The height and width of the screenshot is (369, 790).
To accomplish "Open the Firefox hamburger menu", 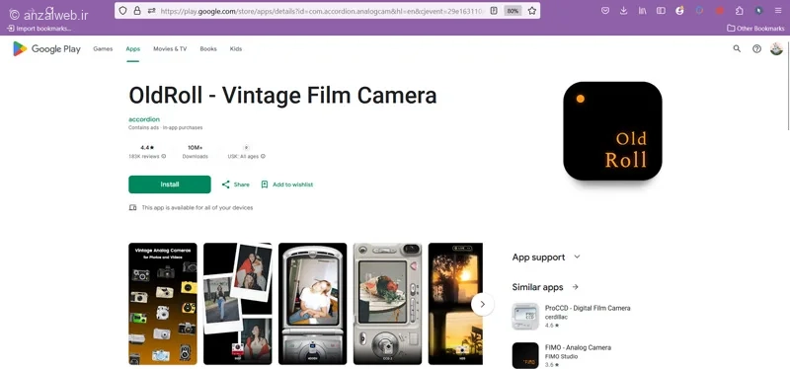I will click(778, 11).
